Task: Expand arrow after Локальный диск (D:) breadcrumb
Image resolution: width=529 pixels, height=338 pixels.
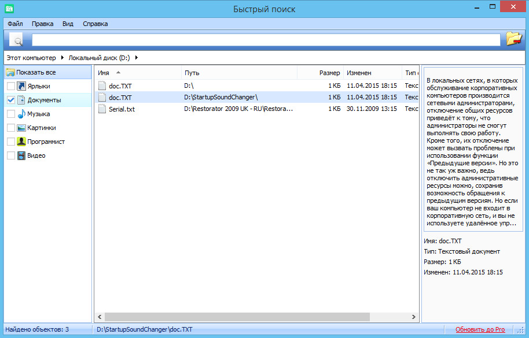Action: [136, 58]
